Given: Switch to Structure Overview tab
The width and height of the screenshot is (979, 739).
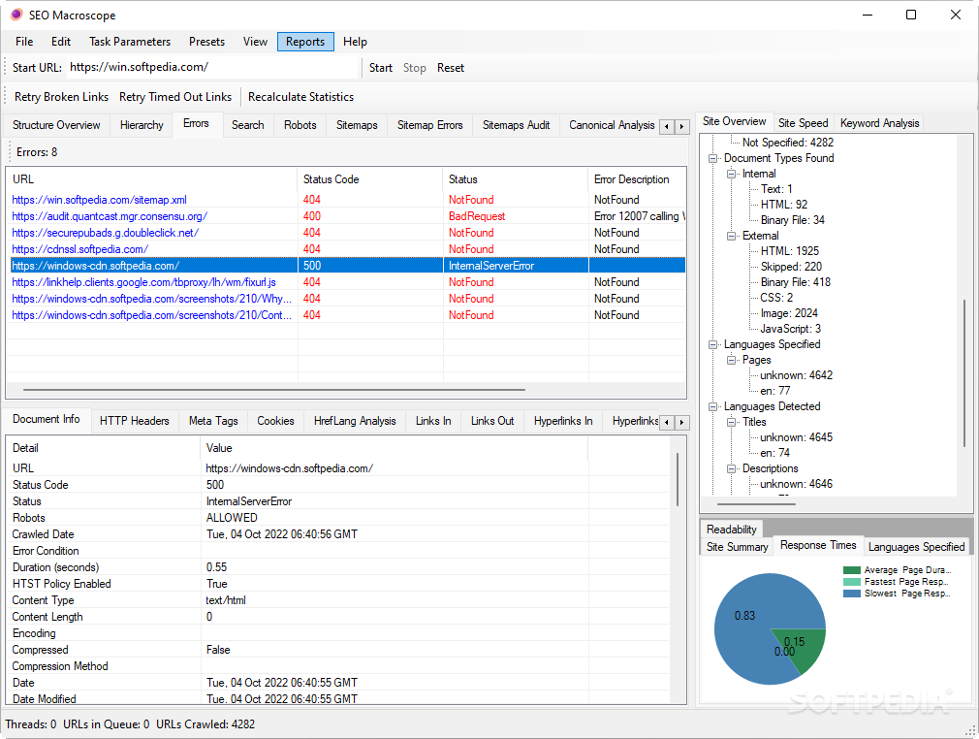Looking at the screenshot, I should (x=56, y=125).
